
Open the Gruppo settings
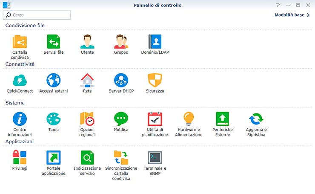121,42
